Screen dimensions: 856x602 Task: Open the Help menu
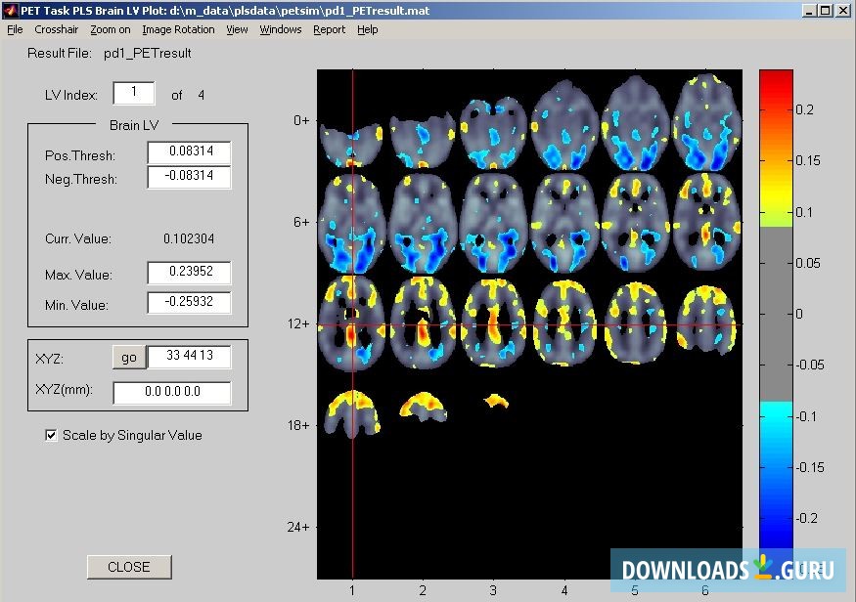367,29
